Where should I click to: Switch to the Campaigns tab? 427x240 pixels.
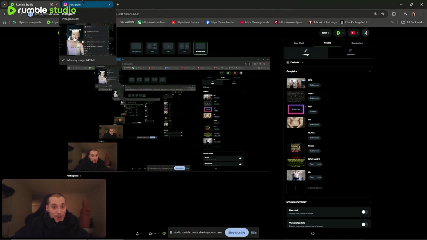[x=357, y=43]
